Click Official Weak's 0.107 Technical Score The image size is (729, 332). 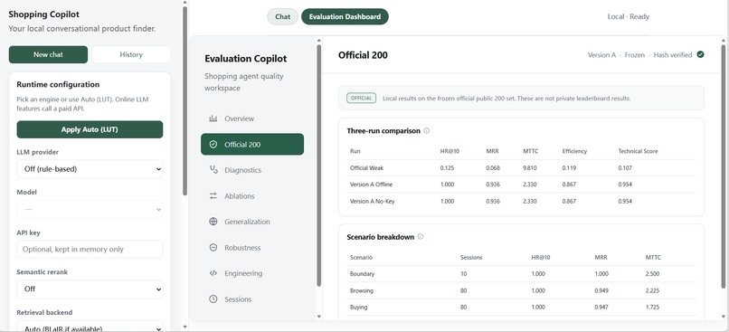[625, 168]
